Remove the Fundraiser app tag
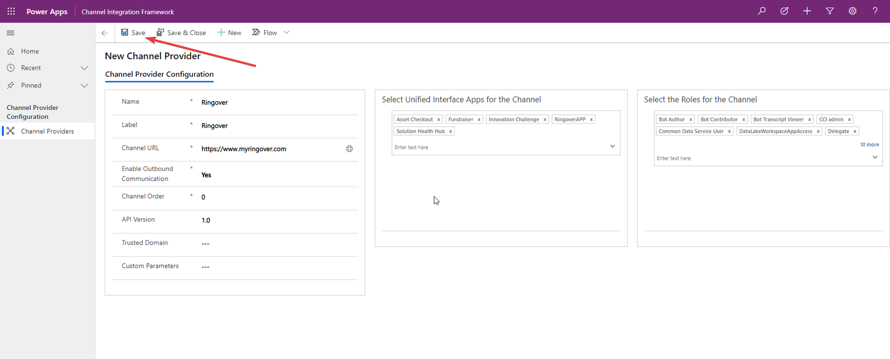This screenshot has width=890, height=359. click(x=479, y=119)
